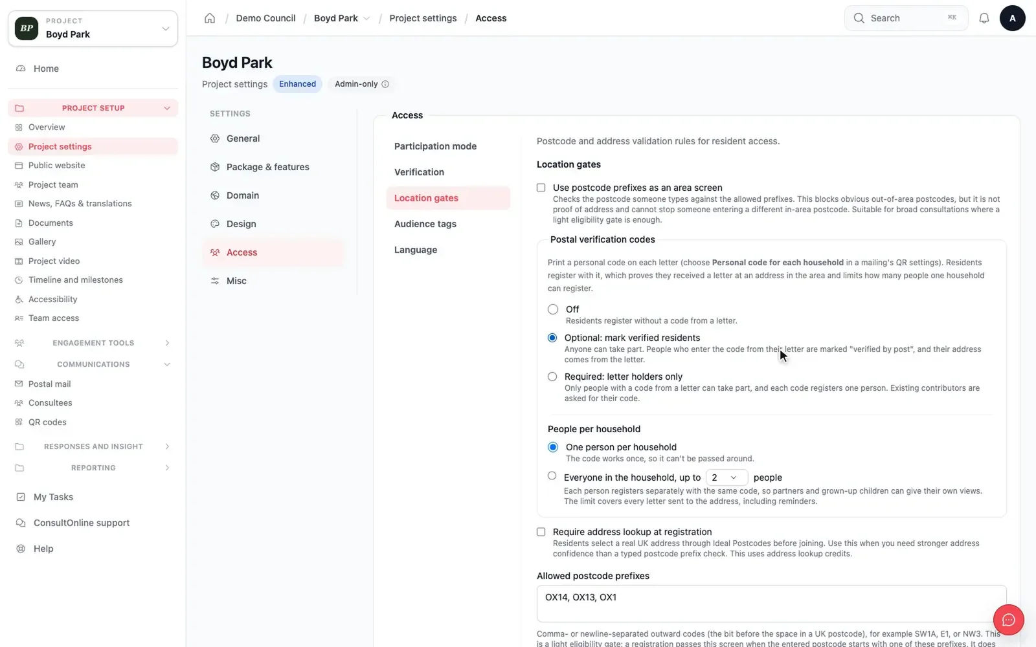Expand the Reporting section

point(93,468)
